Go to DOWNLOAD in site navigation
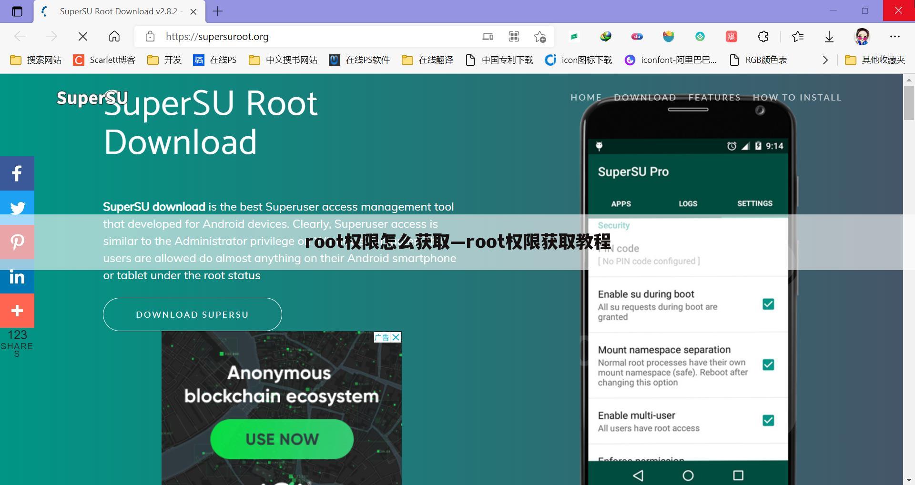Viewport: 915px width, 485px height. pos(645,98)
